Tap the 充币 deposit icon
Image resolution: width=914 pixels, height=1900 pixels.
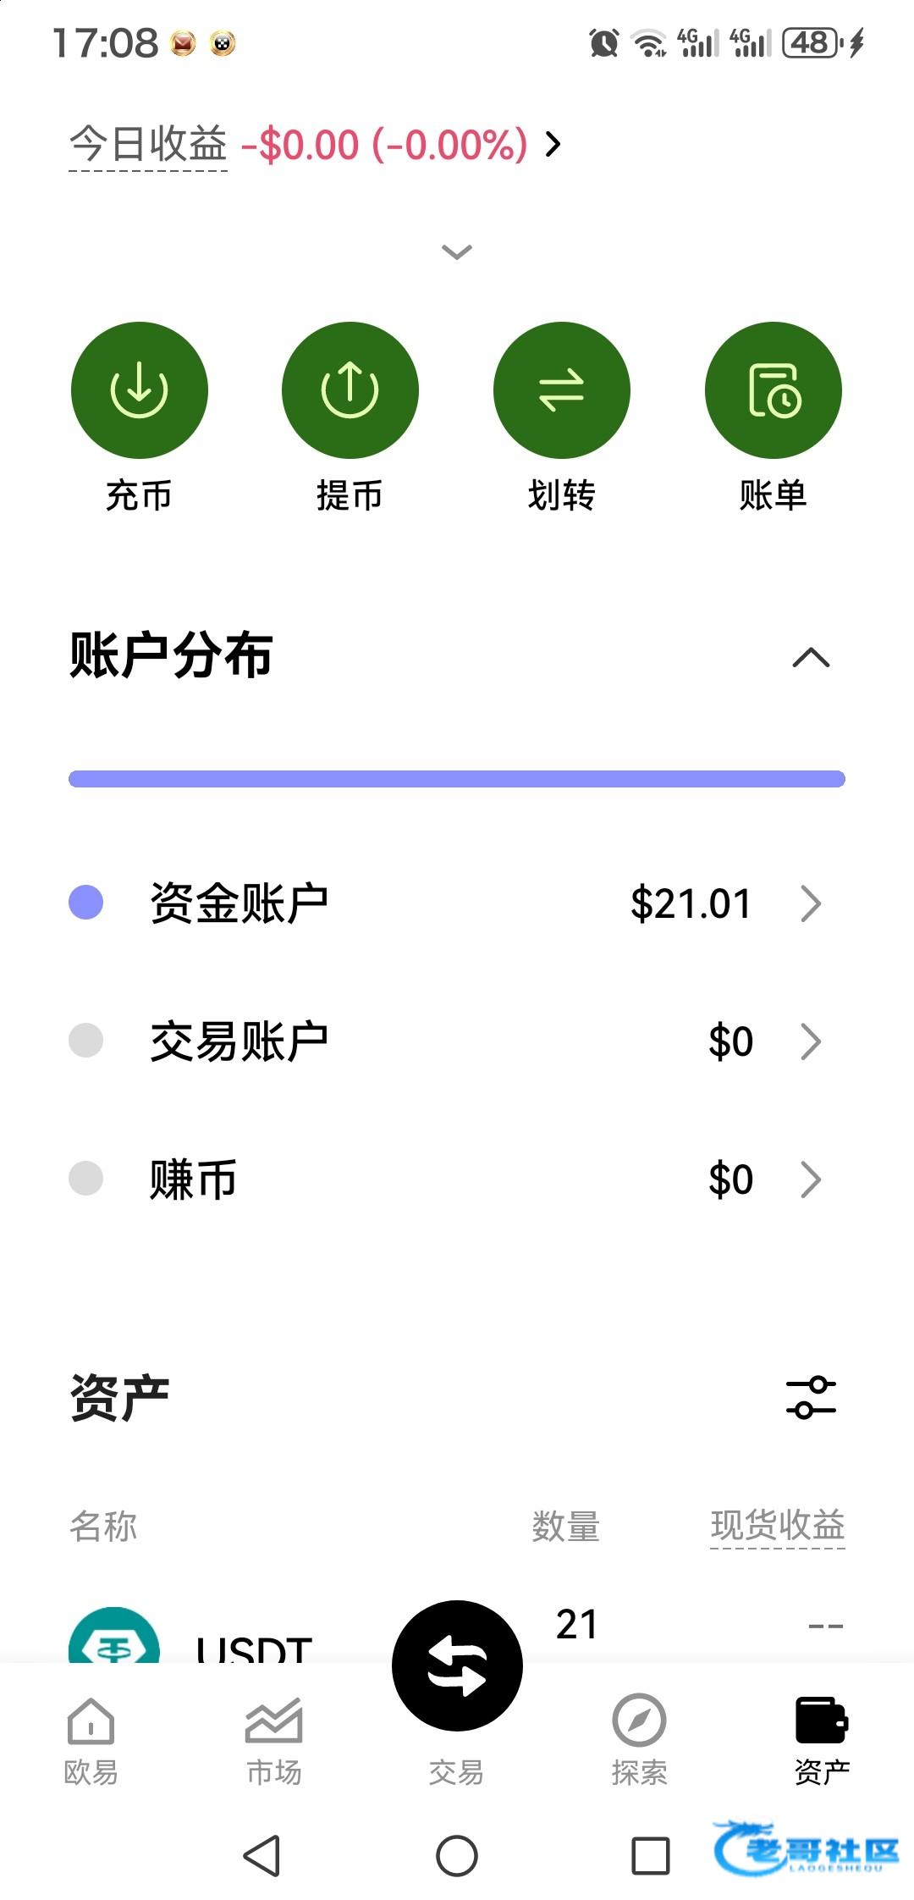(x=139, y=390)
